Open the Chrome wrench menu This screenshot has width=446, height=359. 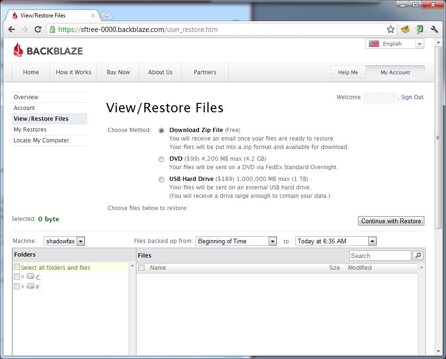click(434, 29)
